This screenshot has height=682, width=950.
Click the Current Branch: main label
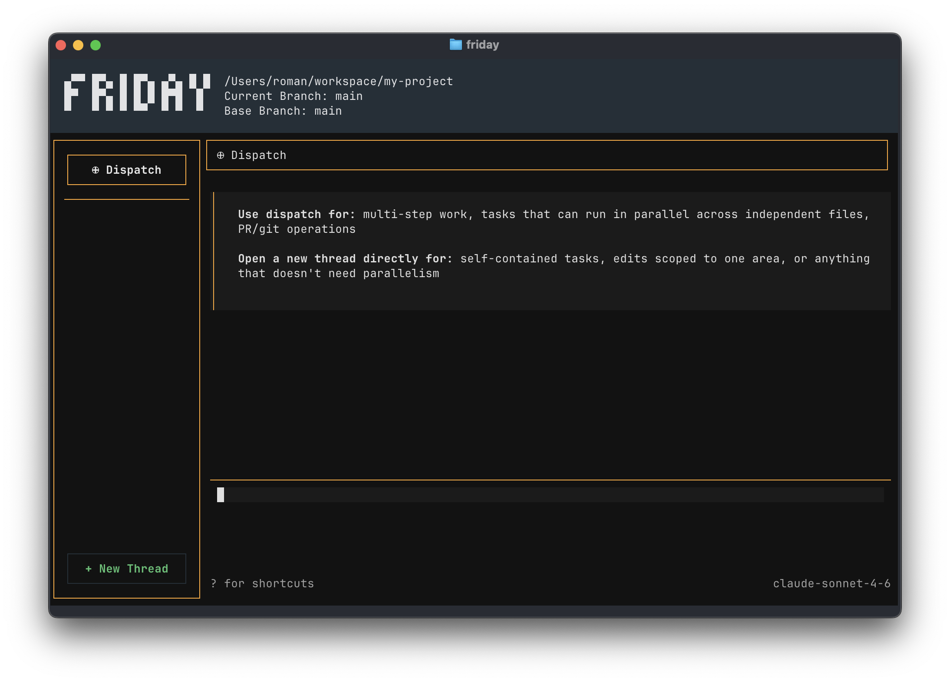coord(294,96)
